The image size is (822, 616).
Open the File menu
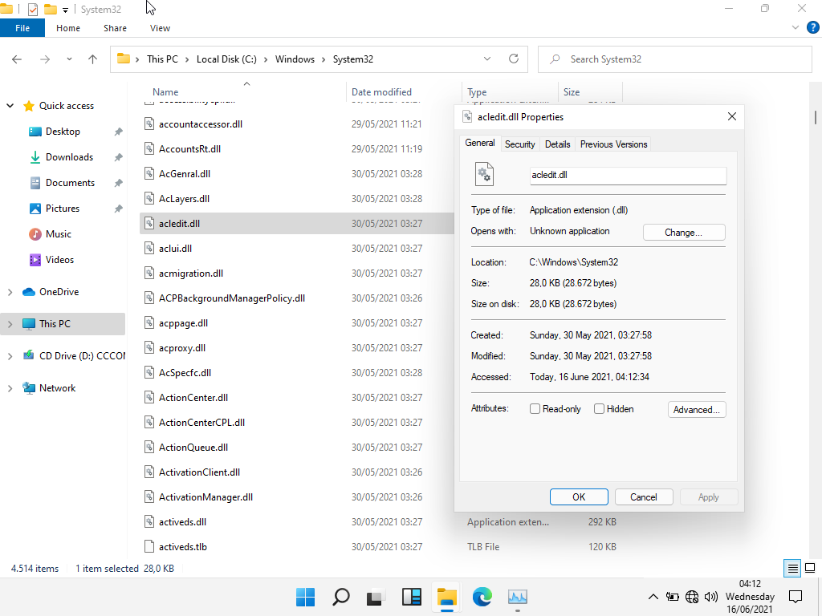coord(22,28)
